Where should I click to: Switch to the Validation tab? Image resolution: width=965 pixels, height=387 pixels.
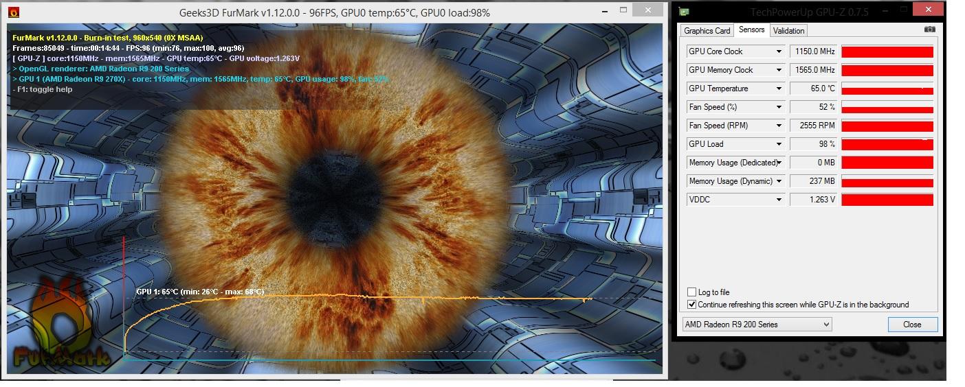pyautogui.click(x=788, y=31)
